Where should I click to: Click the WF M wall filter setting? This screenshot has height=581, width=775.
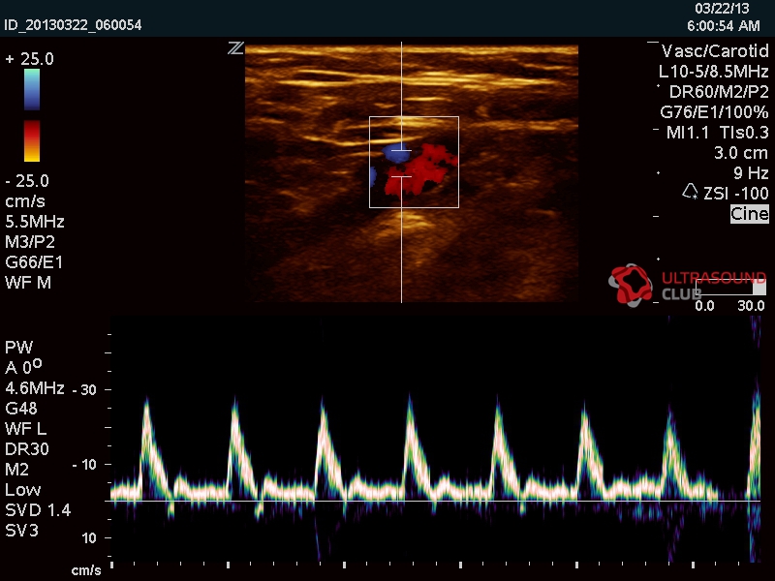(x=28, y=283)
